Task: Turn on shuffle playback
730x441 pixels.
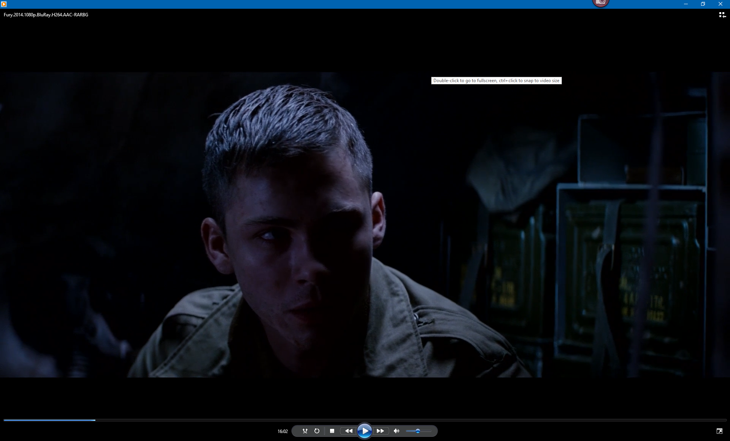Action: (x=305, y=431)
